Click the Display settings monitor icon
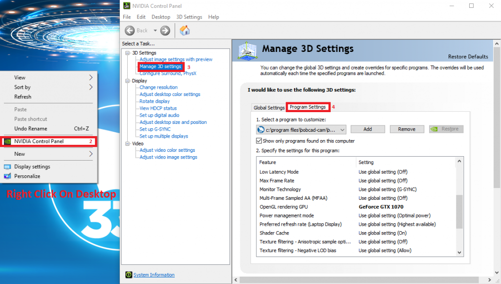Image resolution: width=501 pixels, height=284 pixels. click(7, 167)
